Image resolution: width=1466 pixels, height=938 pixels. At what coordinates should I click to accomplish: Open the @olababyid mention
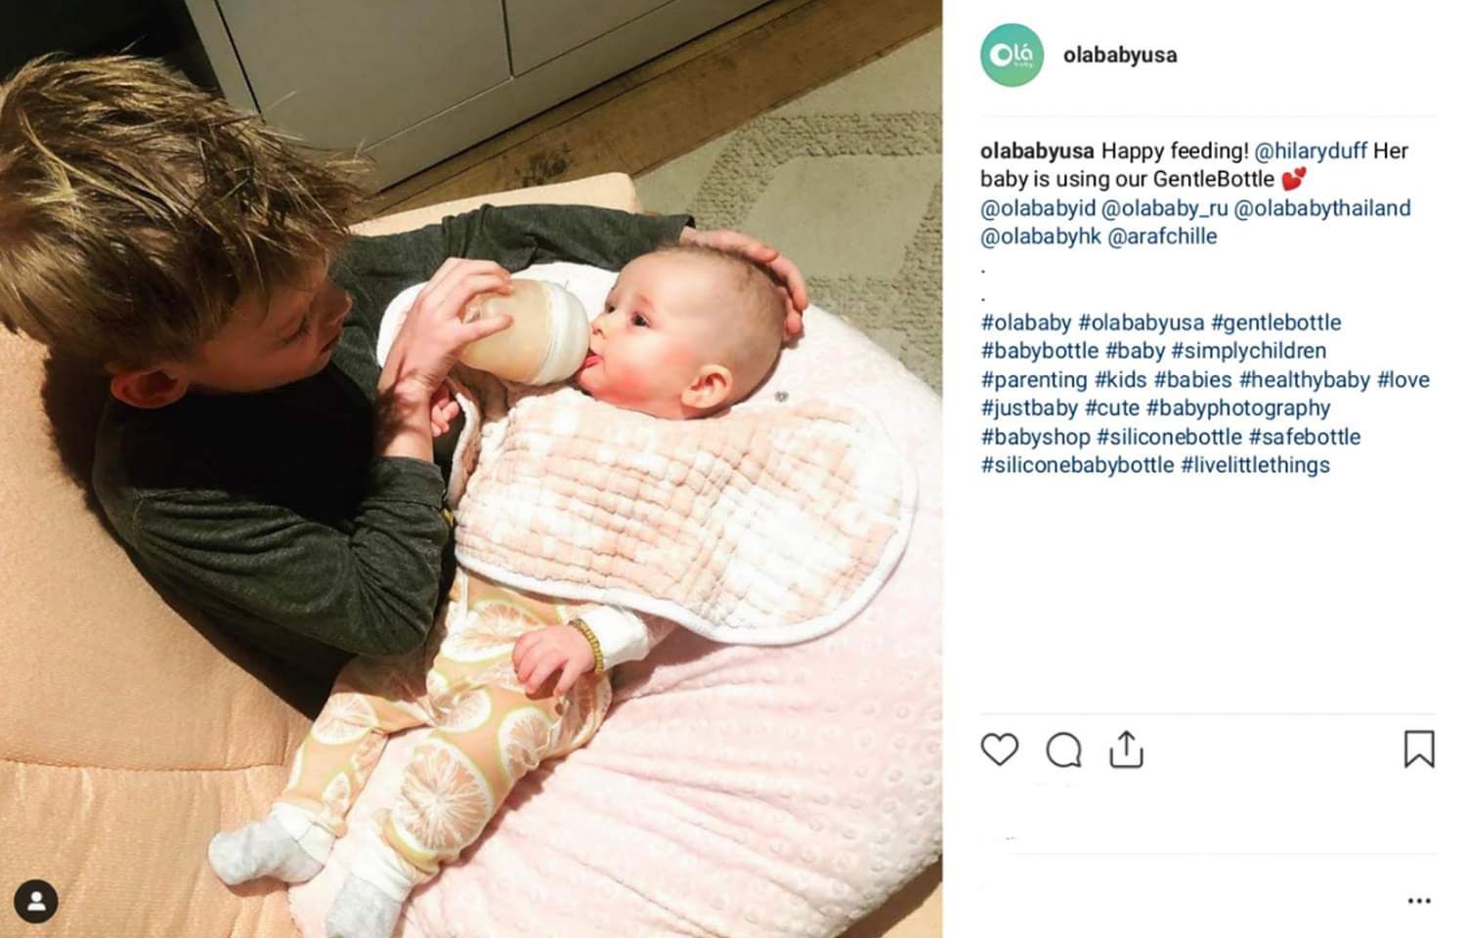pos(1038,208)
